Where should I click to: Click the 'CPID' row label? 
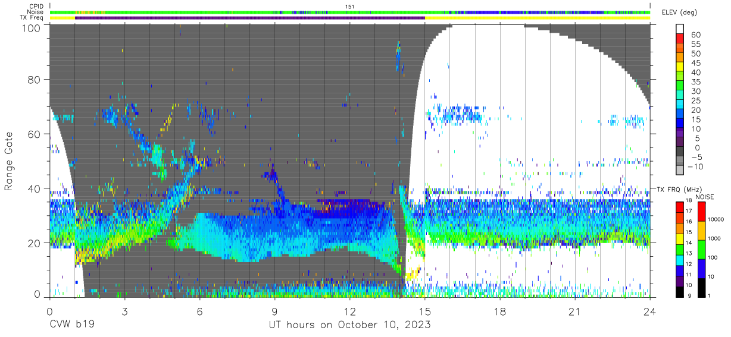36,7
